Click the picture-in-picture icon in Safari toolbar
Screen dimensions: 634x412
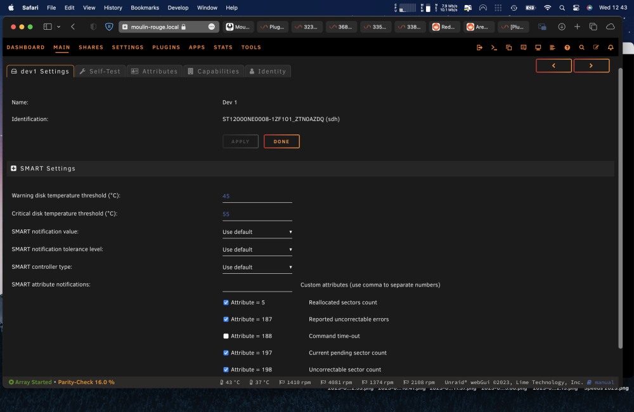click(x=542, y=27)
